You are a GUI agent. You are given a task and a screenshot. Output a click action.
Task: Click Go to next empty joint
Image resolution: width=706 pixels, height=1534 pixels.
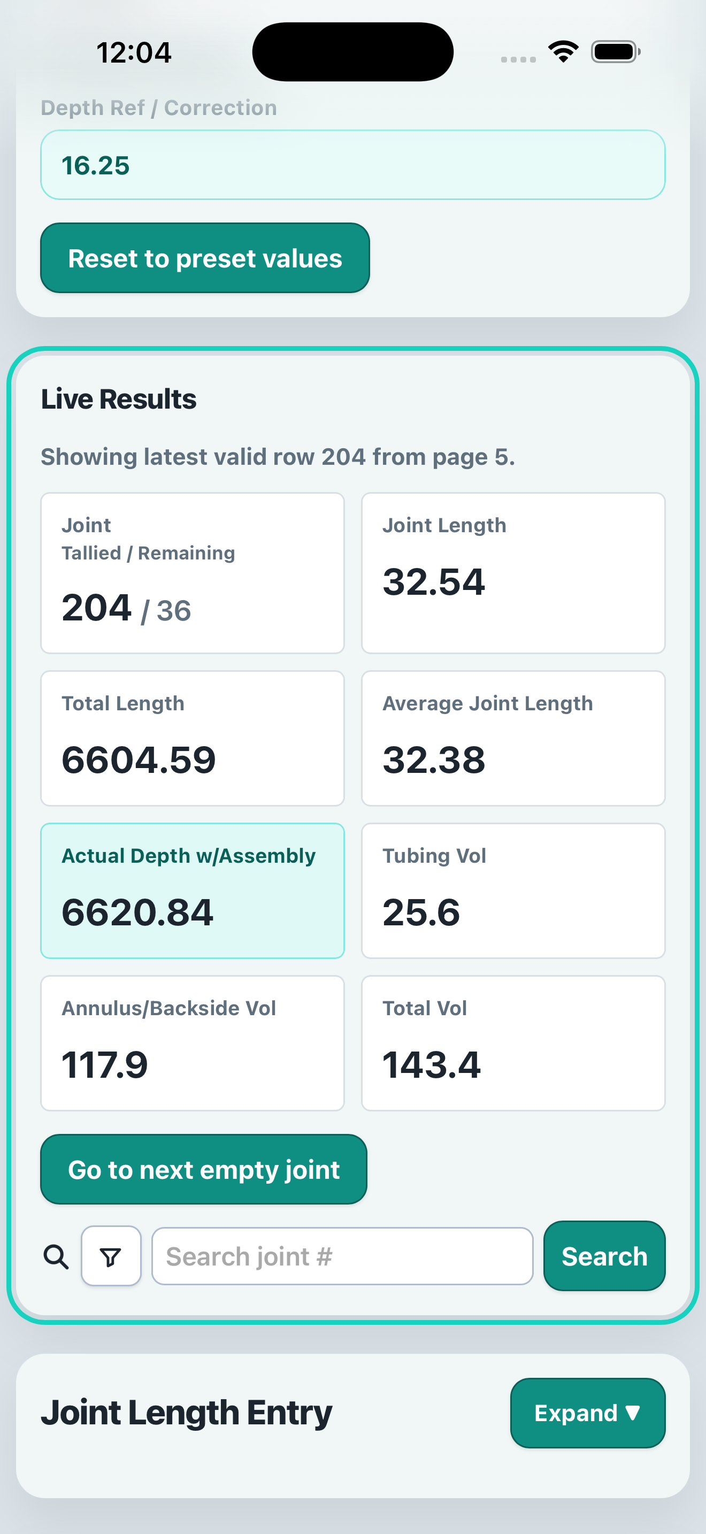[x=204, y=1169]
